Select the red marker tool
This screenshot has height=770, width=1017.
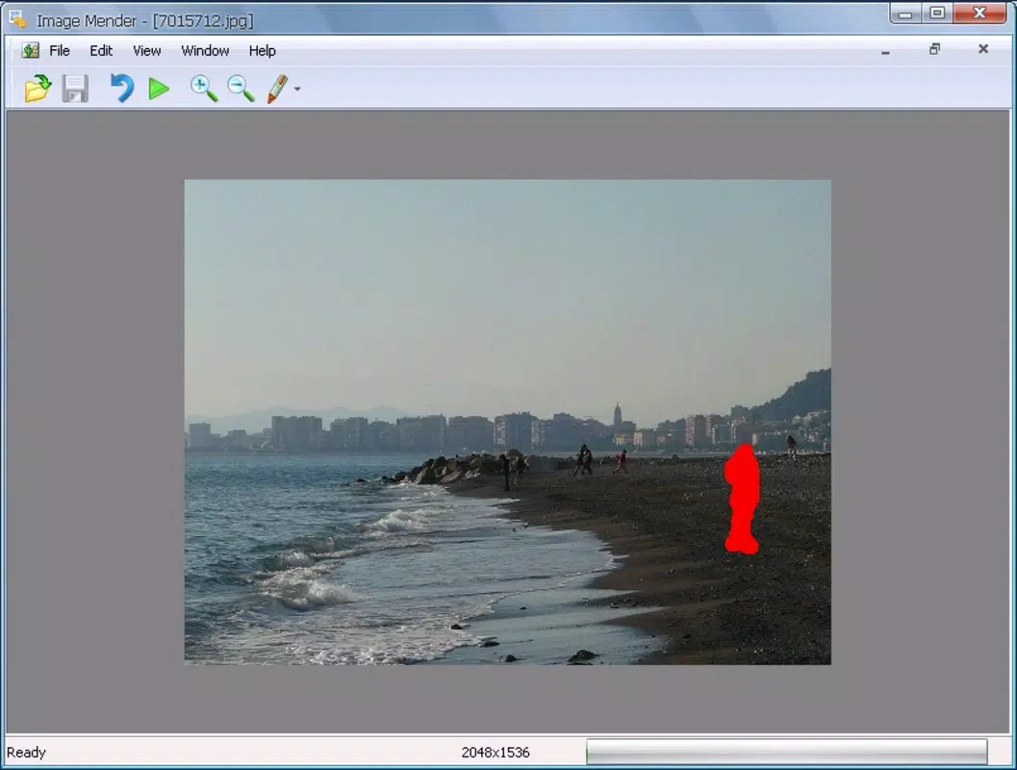(x=278, y=89)
